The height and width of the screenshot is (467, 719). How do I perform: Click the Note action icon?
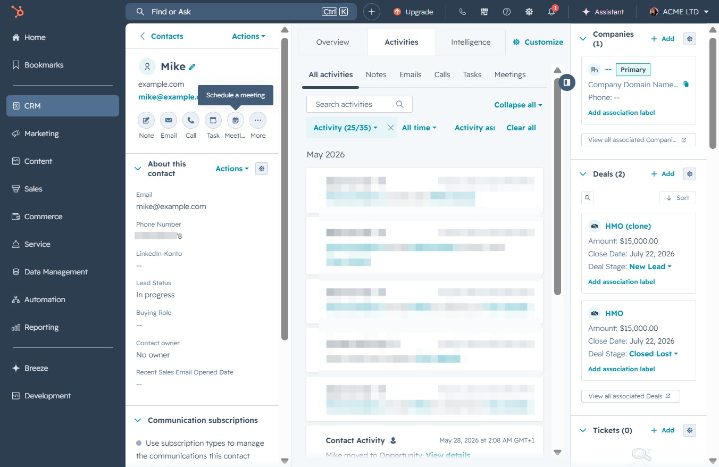(146, 120)
